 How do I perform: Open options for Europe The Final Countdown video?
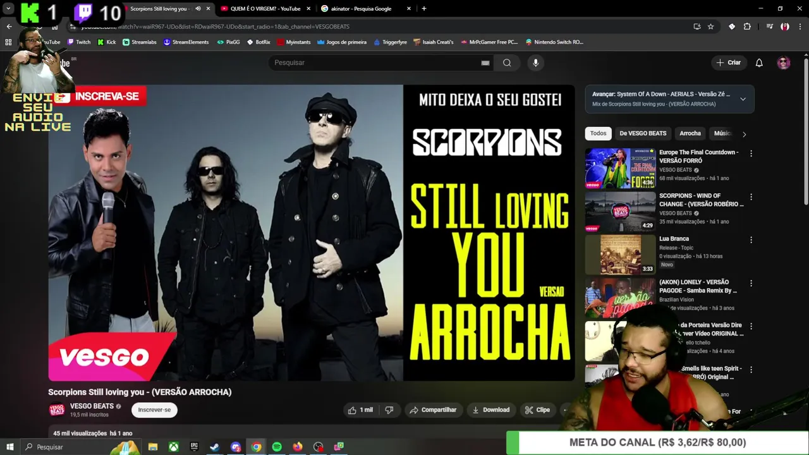pyautogui.click(x=751, y=154)
